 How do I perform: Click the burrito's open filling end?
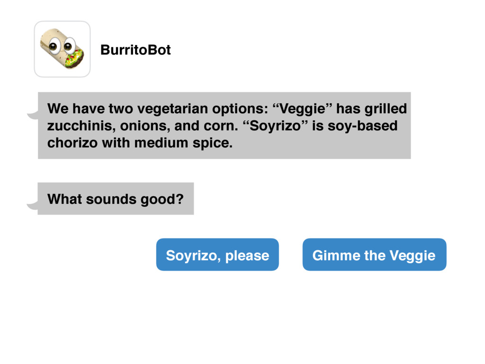[x=75, y=59]
